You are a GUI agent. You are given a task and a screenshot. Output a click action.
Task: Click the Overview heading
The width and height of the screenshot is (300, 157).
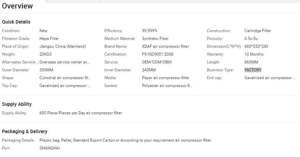17,6
